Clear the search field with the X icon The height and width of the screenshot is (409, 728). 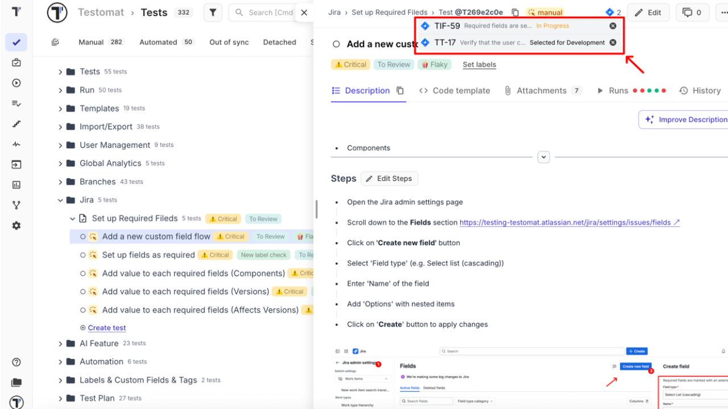click(304, 12)
